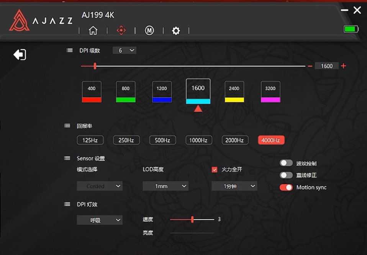Click the LOD高度 label

coord(153,169)
